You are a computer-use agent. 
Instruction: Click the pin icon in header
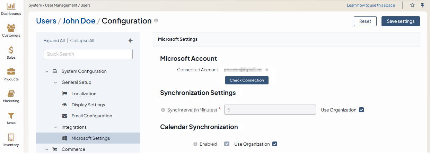click(x=422, y=5)
